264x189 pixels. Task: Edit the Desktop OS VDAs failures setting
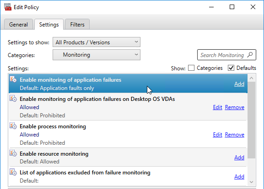(217, 107)
